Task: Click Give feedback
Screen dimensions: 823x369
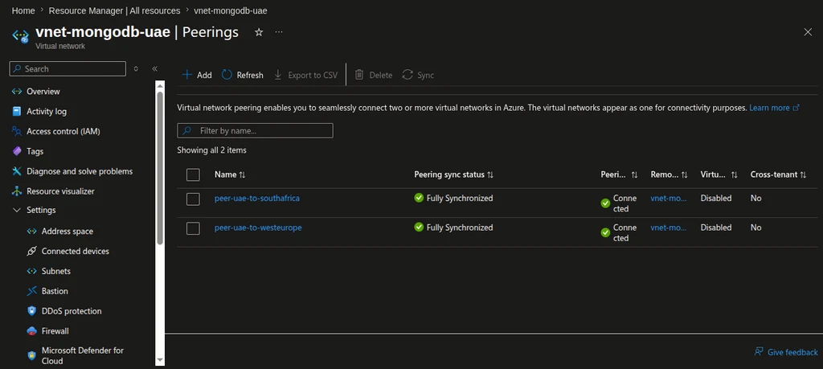Action: pos(786,352)
